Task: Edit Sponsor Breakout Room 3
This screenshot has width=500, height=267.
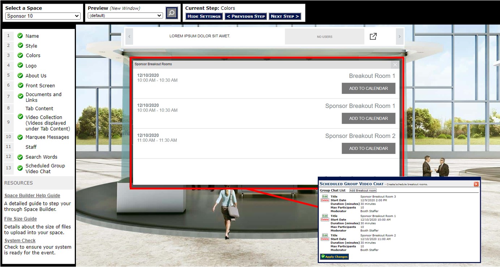Action: [325, 197]
